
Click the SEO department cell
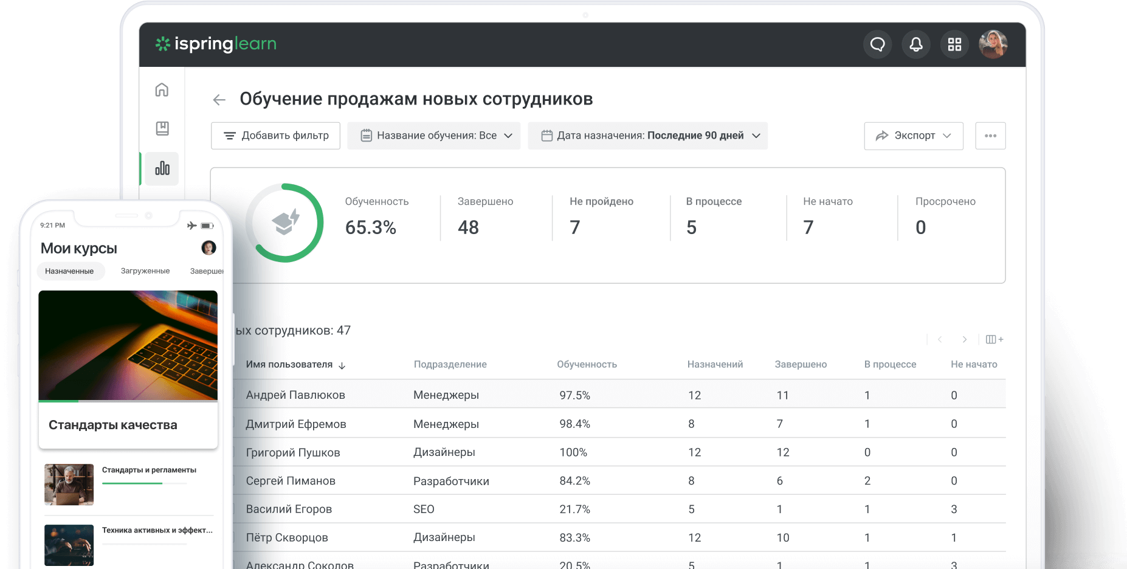(424, 509)
